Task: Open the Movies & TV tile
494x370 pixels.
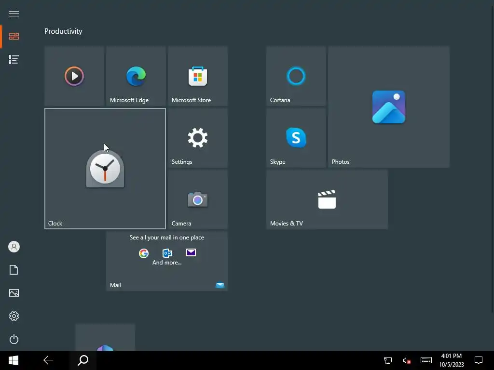Action: point(327,199)
